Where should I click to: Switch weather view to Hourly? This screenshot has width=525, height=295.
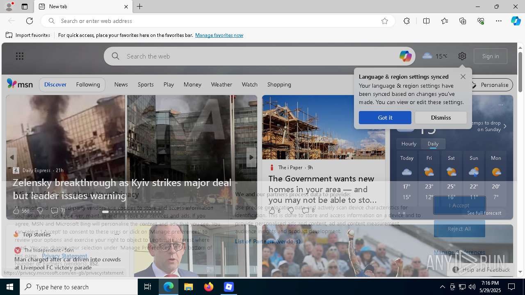409,144
